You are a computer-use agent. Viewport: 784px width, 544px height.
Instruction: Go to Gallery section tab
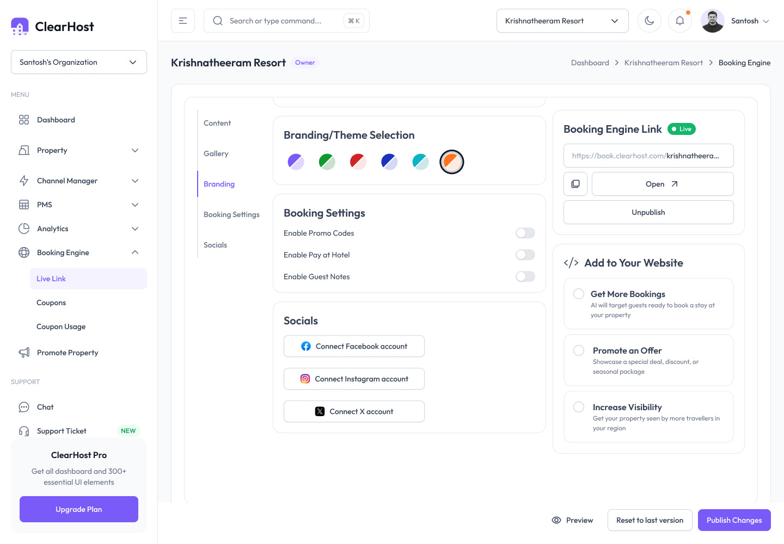[216, 153]
